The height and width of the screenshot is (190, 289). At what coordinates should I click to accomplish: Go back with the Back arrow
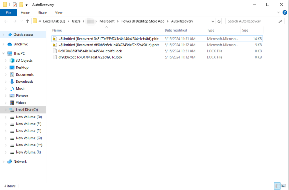point(6,21)
